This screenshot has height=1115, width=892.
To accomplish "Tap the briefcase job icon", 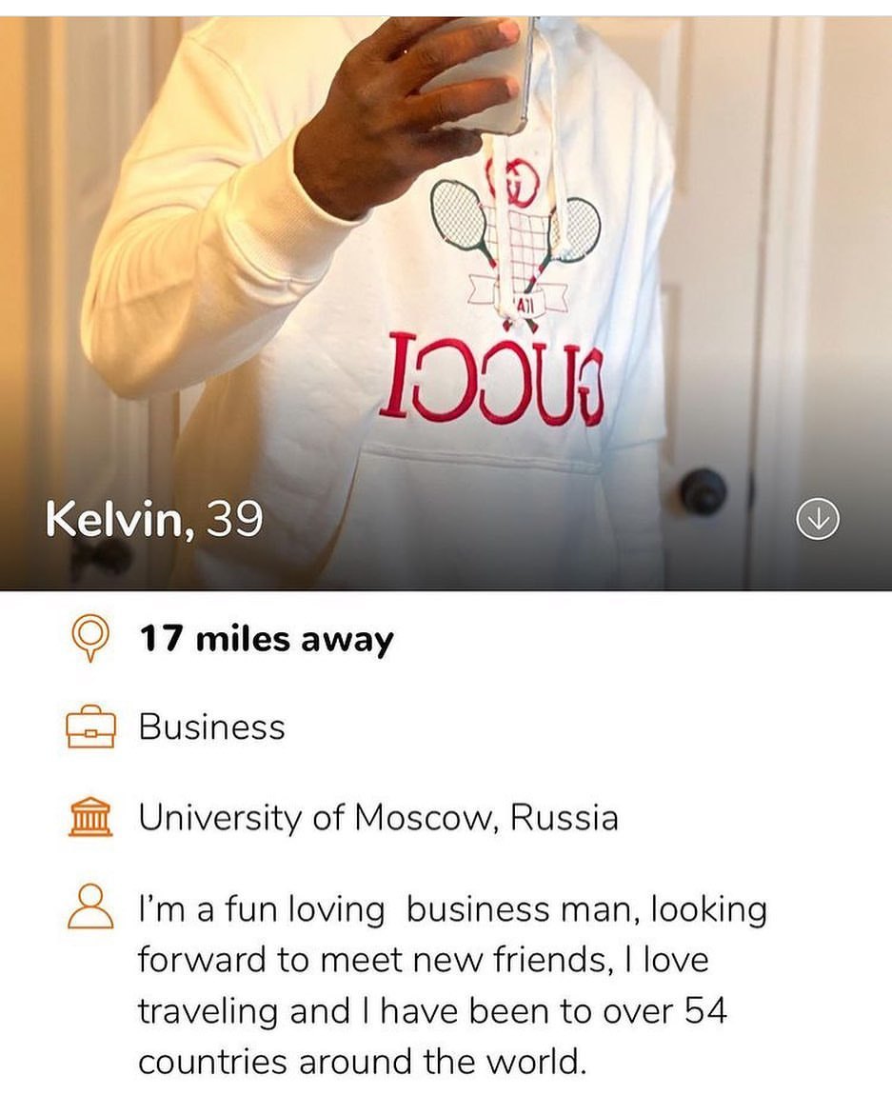I will pos(90,727).
